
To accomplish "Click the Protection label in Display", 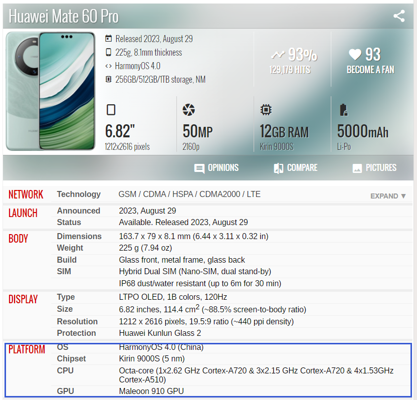I will (76, 333).
